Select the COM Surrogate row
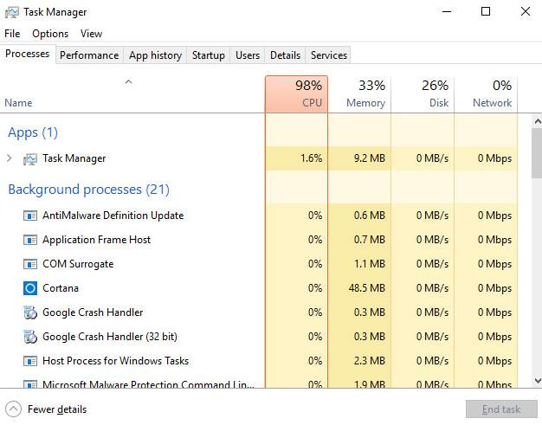This screenshot has width=542, height=425. [259, 264]
